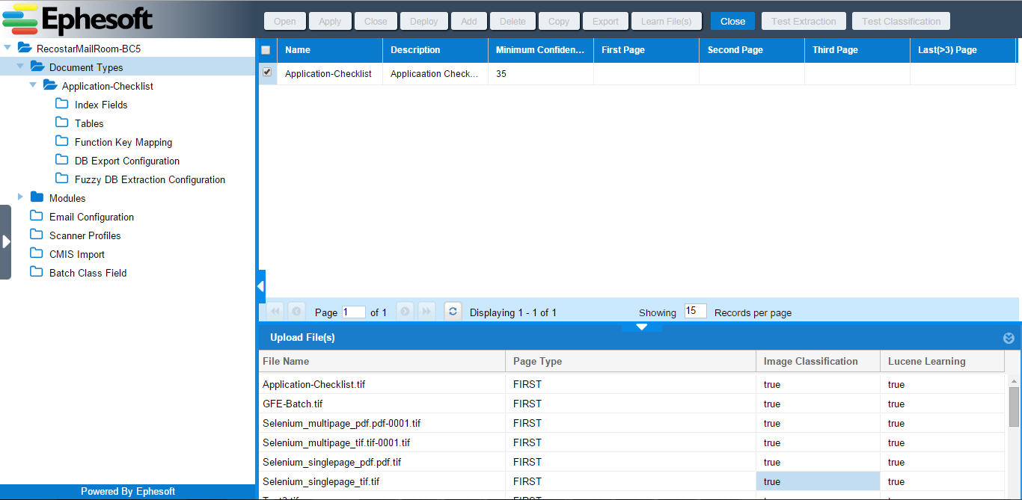Click the Open toolbar button
The width and height of the screenshot is (1022, 500).
point(284,21)
